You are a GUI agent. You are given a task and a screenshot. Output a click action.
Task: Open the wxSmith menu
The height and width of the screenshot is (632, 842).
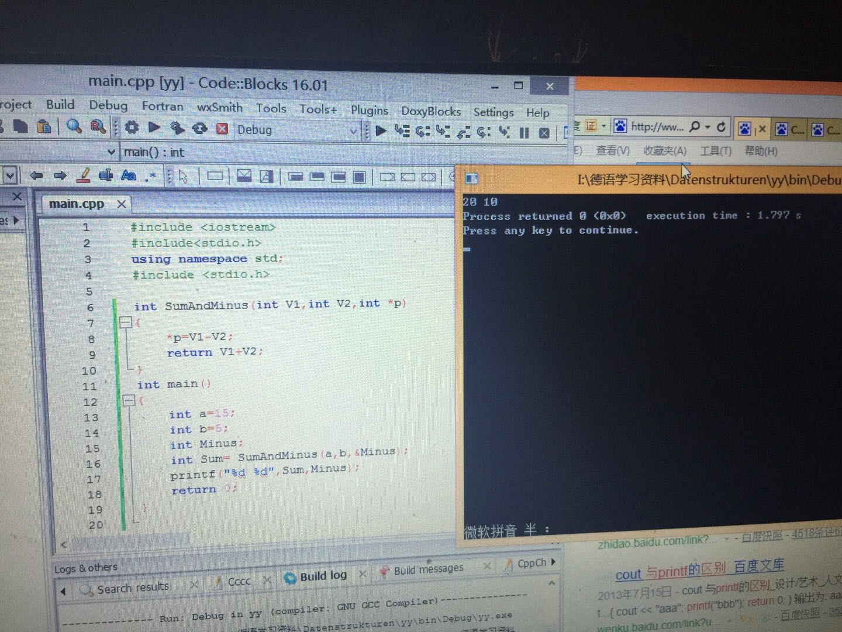point(219,108)
